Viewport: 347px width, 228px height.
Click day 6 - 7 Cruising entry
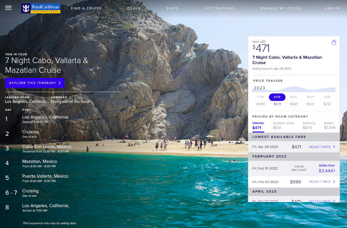[30, 191]
